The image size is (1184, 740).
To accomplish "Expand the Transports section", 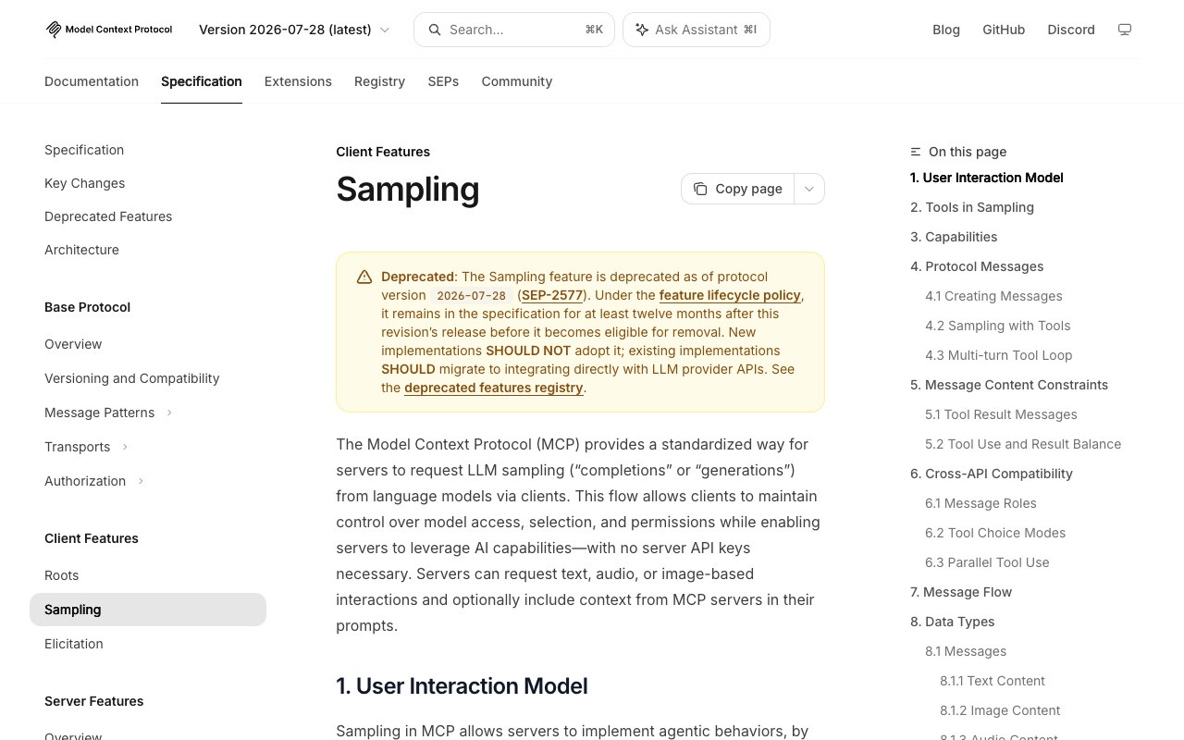I will (125, 447).
